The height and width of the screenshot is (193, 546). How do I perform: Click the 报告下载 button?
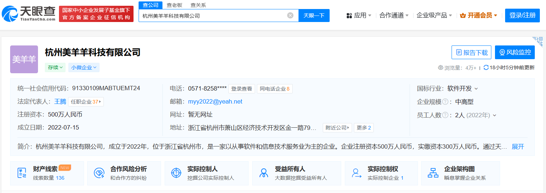click(471, 52)
